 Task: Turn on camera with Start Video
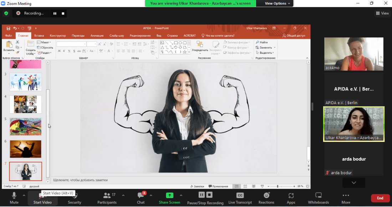coord(42,198)
